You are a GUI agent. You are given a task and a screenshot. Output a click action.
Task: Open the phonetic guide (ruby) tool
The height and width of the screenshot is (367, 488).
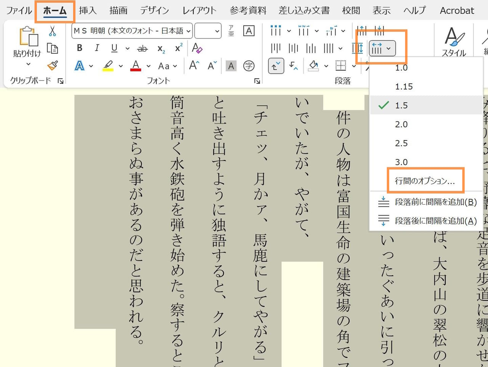click(x=231, y=31)
